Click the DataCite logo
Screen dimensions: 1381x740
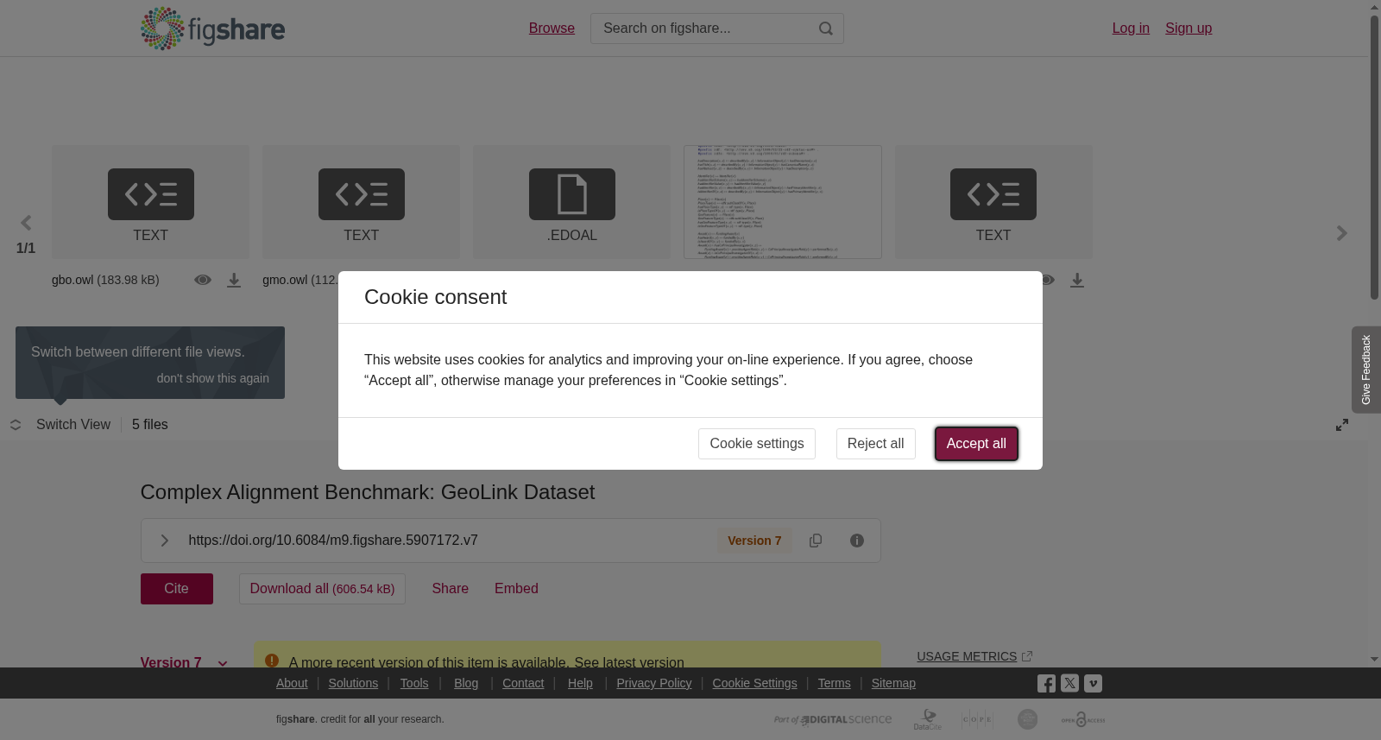928,719
